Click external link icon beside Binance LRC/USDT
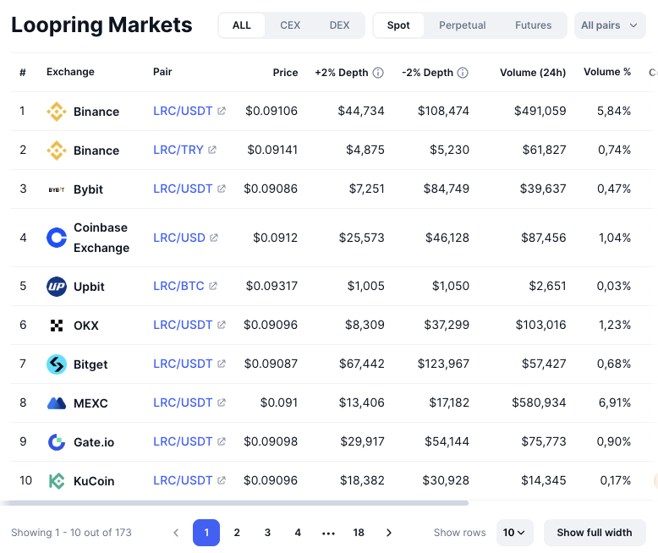Image resolution: width=658 pixels, height=553 pixels. tap(222, 111)
